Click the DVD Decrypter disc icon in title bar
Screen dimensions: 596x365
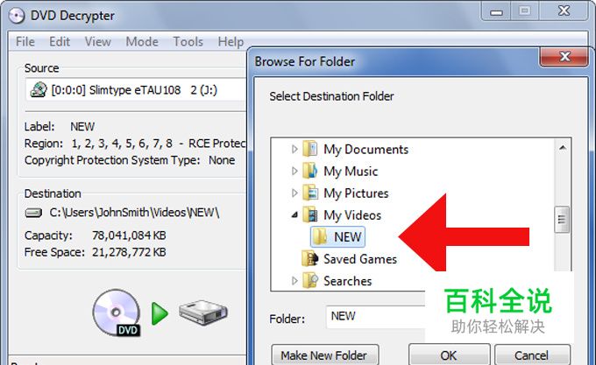click(17, 16)
